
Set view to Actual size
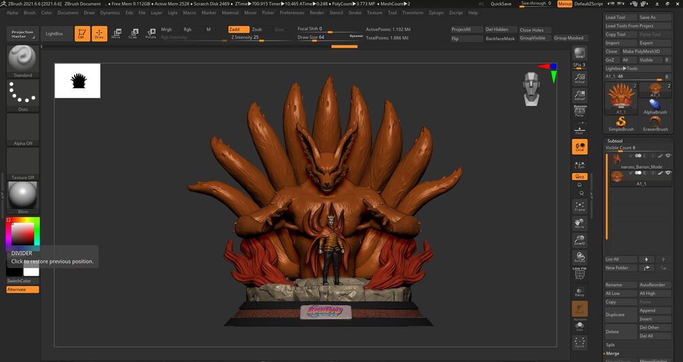click(579, 78)
